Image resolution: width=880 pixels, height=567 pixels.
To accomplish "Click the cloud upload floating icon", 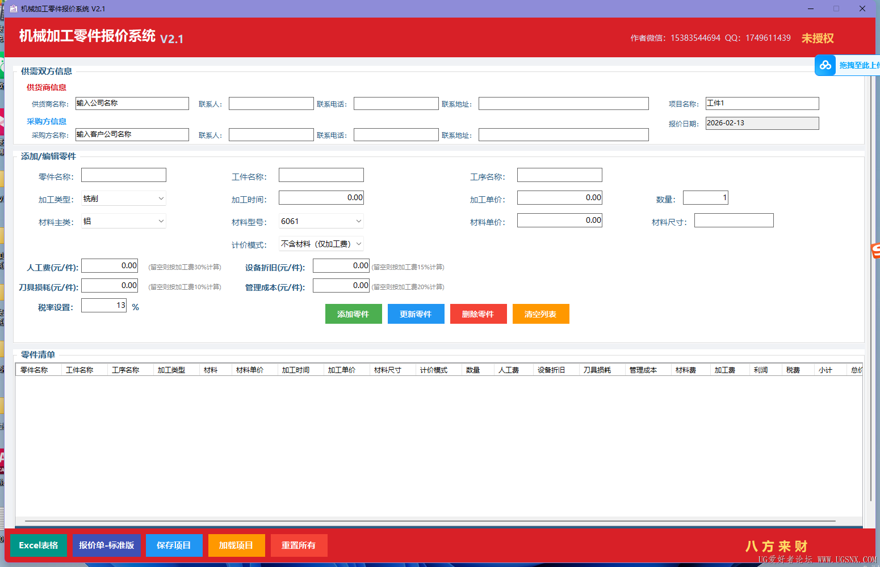I will pyautogui.click(x=825, y=65).
